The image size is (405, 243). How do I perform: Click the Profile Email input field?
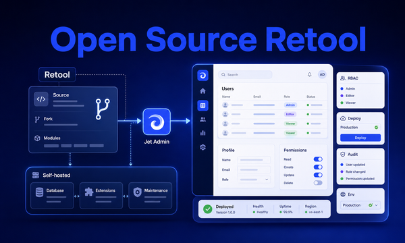coord(254,169)
